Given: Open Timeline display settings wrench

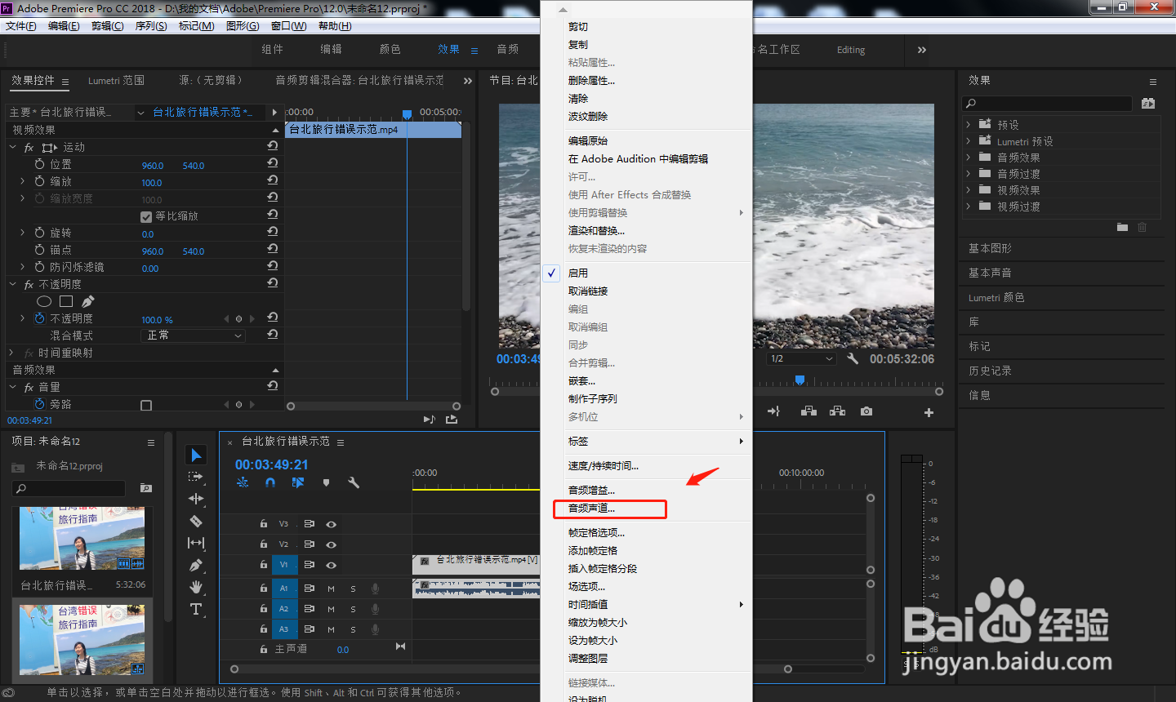Looking at the screenshot, I should pyautogui.click(x=354, y=482).
